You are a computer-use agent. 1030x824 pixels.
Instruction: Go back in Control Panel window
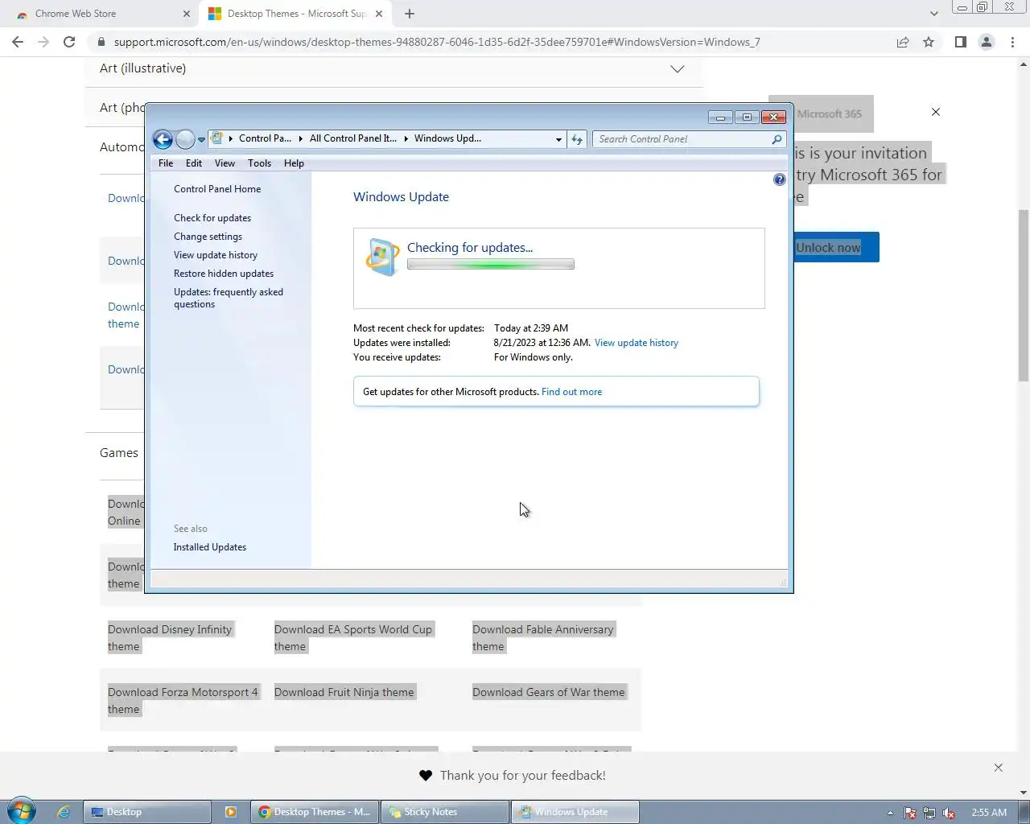tap(163, 139)
